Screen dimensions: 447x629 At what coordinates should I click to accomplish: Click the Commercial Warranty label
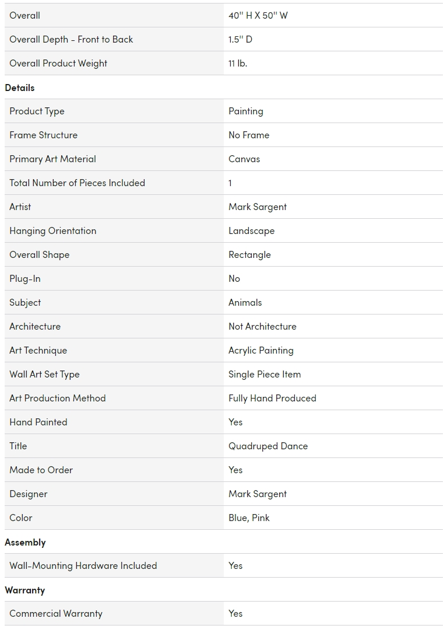tap(56, 613)
